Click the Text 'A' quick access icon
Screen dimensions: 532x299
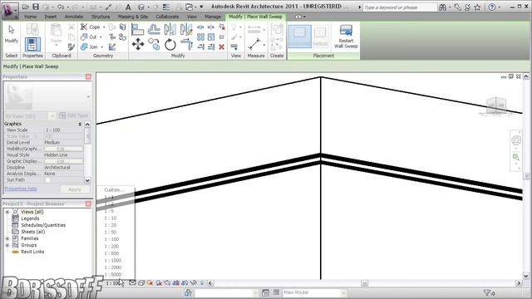(128, 7)
